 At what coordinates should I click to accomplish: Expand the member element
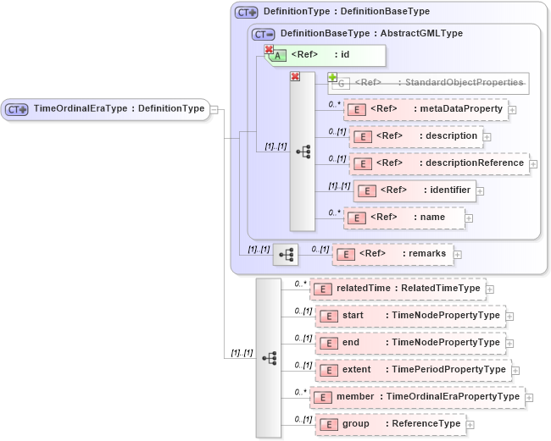pyautogui.click(x=529, y=398)
